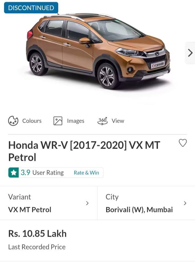The image size is (195, 264).
Task: Click the Images label
Action: 76,121
